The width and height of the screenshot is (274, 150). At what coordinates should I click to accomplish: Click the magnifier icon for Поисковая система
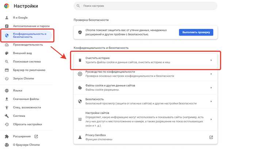tap(7, 61)
